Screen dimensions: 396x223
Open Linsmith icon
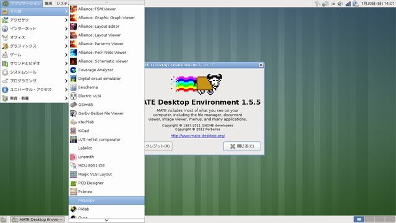(73, 157)
